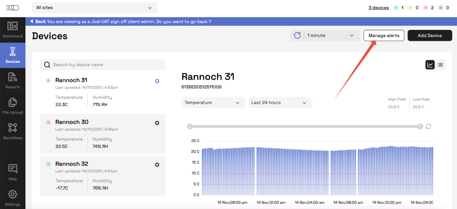Click the High Peak 22.8 C value
457x209 pixels.
(x=394, y=107)
